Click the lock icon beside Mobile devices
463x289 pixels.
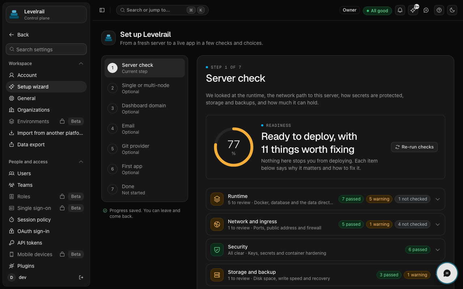[x=62, y=254]
